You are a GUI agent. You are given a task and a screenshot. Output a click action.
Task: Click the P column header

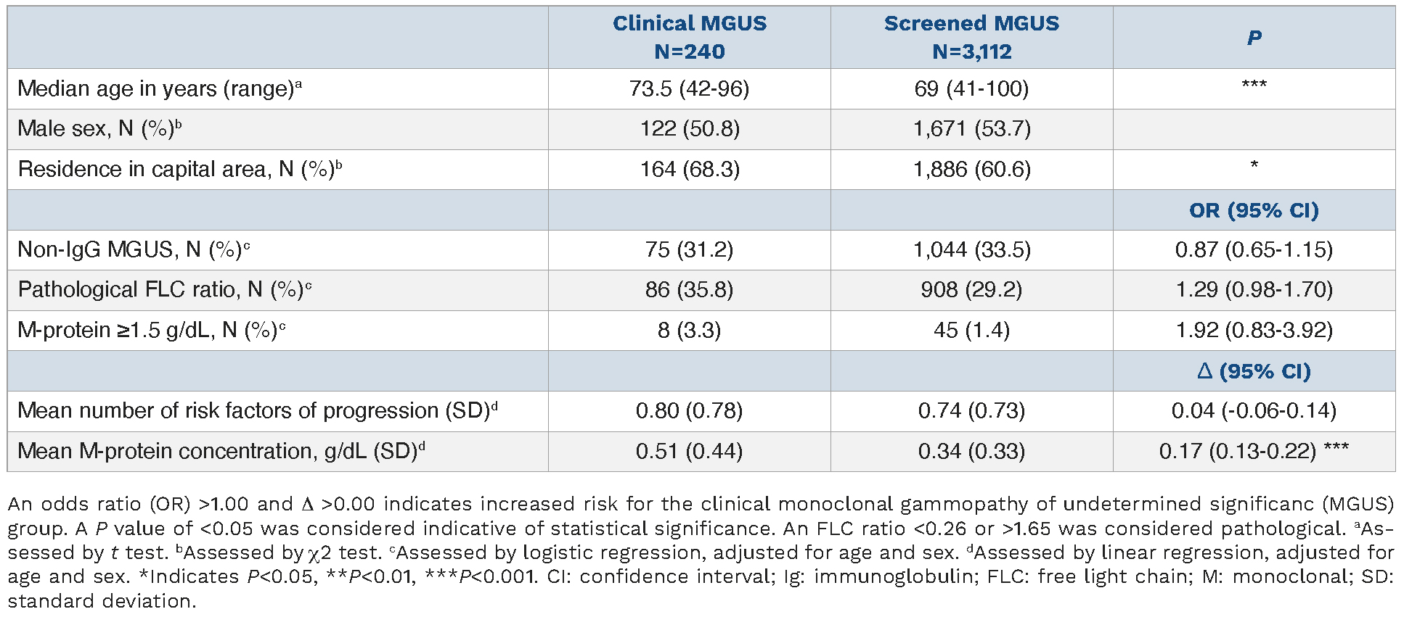(x=1254, y=38)
